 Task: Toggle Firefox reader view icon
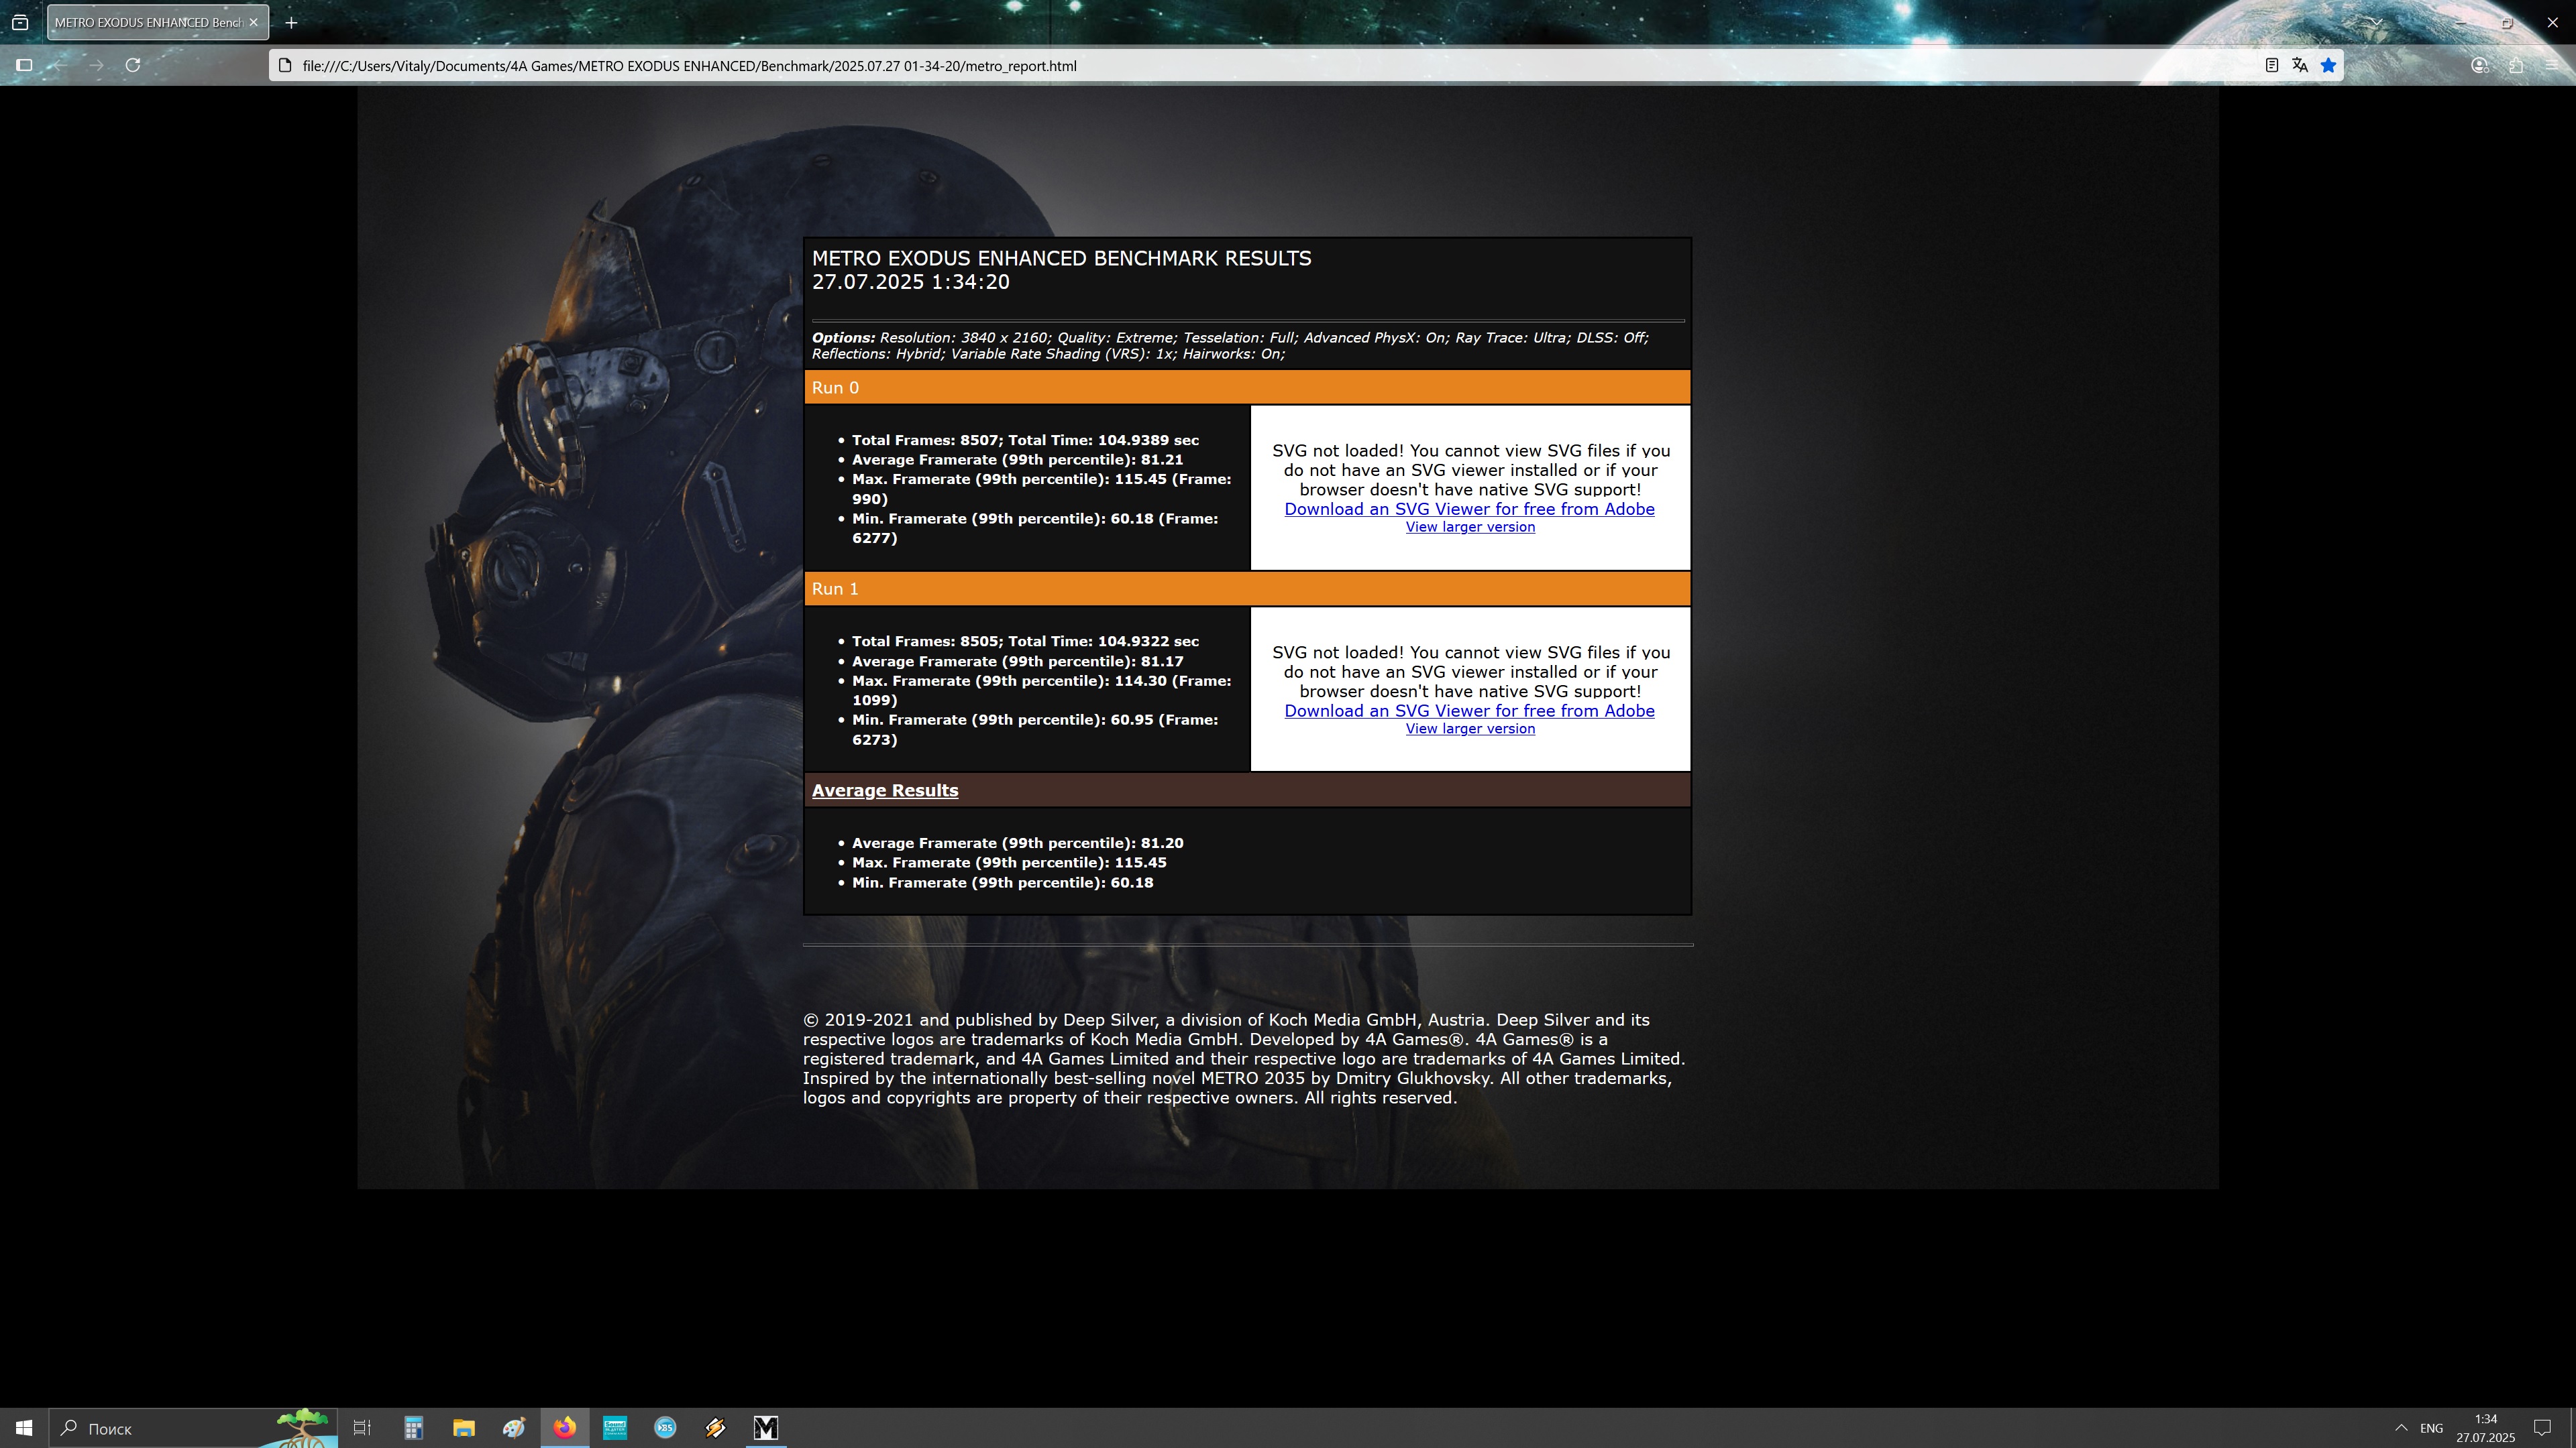[x=2271, y=65]
